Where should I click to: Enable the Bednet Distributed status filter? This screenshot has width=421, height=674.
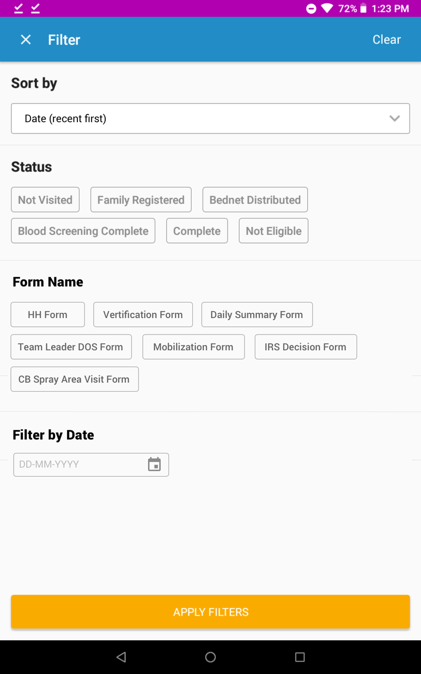point(255,199)
